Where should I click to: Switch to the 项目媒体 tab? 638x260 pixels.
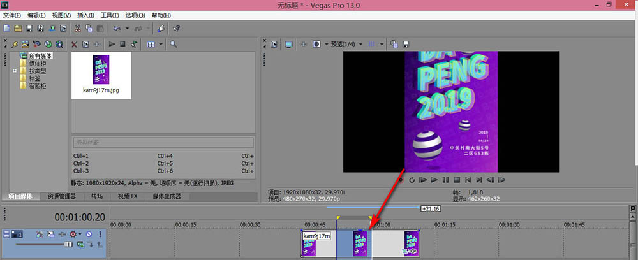click(20, 197)
